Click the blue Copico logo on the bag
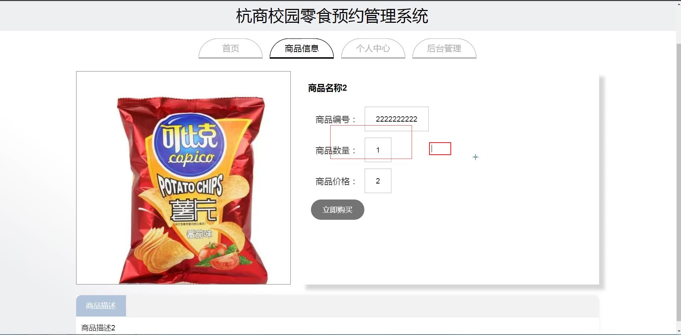The width and height of the screenshot is (681, 335). point(190,145)
